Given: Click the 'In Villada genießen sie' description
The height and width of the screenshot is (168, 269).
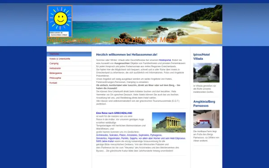Looking at the screenshot, I should [204, 89].
